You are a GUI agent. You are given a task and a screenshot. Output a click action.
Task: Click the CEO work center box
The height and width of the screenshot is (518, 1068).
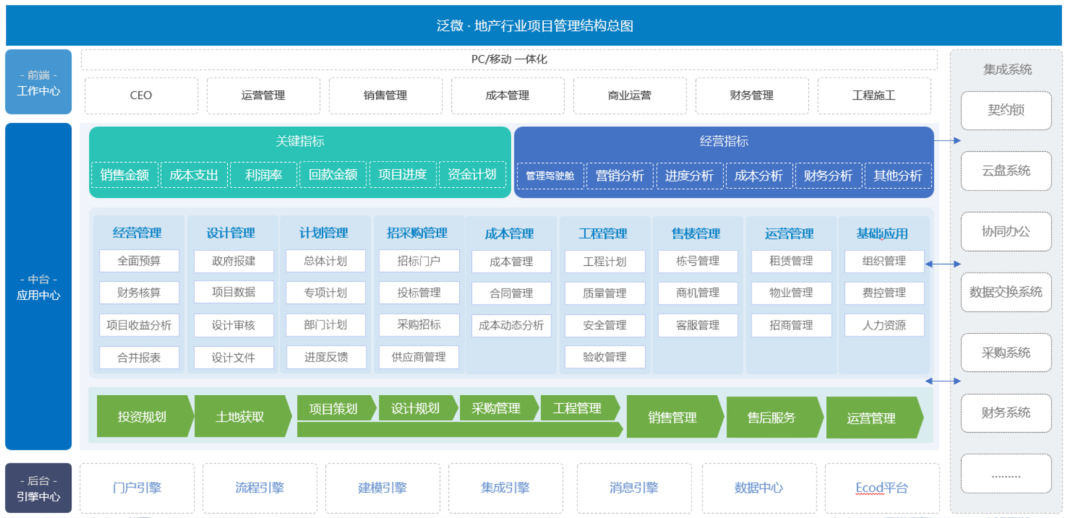(x=141, y=96)
